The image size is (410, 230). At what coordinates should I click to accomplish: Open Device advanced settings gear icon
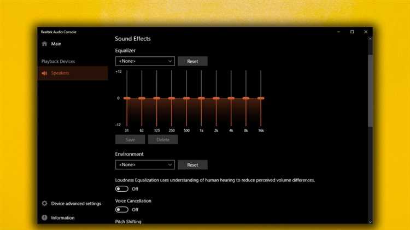click(44, 203)
